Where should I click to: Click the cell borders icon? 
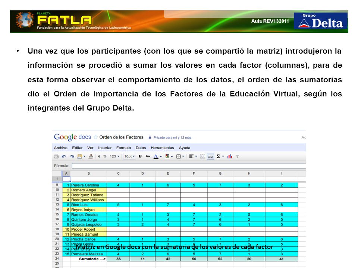pyautogui.click(x=179, y=156)
